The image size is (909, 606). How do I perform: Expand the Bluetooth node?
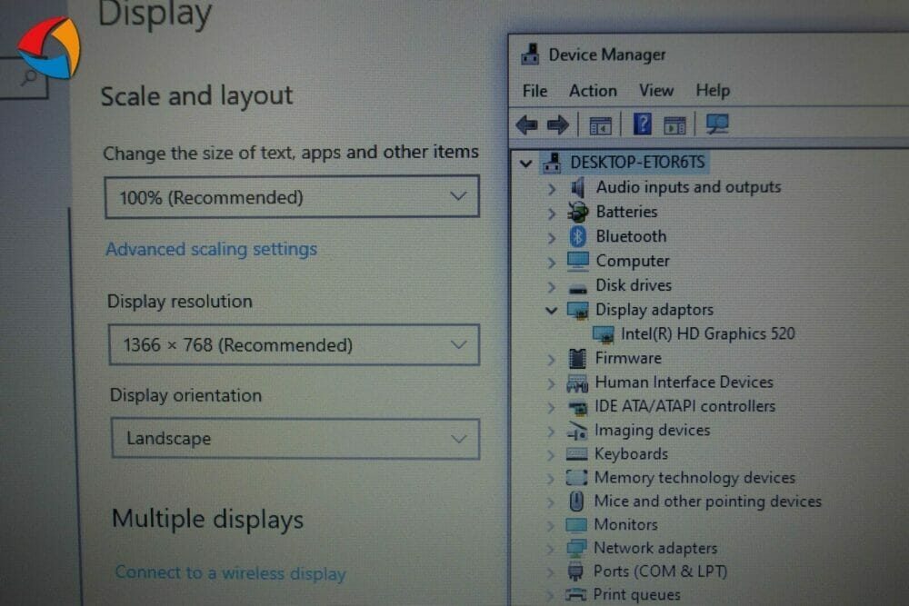[x=552, y=237]
